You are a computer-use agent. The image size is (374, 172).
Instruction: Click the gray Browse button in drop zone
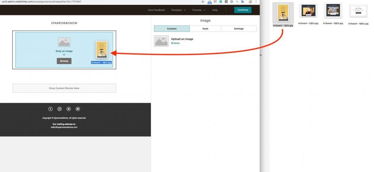(64, 61)
